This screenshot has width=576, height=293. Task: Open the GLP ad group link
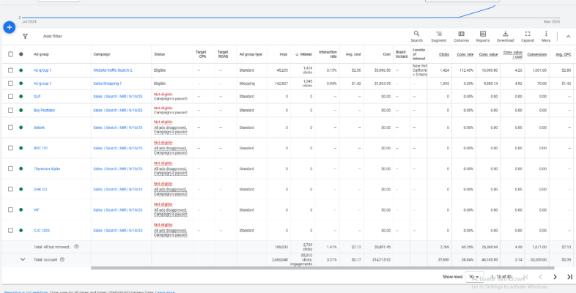37,97
